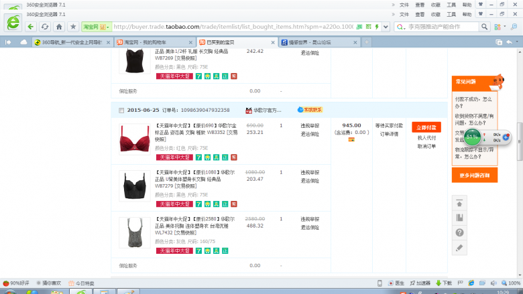Click 违规举报 for the red bra item
The width and height of the screenshot is (523, 294).
pos(310,126)
